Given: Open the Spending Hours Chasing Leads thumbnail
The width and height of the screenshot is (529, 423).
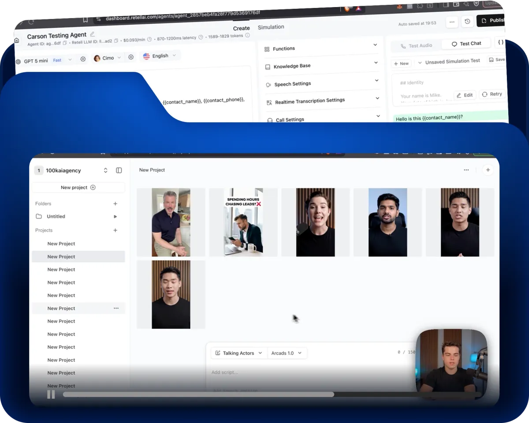Looking at the screenshot, I should coord(243,222).
